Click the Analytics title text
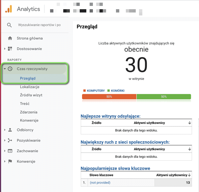This screenshot has height=192, width=199. tap(28, 9)
